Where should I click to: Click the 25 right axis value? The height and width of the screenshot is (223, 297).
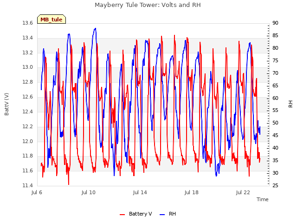tap(275, 185)
